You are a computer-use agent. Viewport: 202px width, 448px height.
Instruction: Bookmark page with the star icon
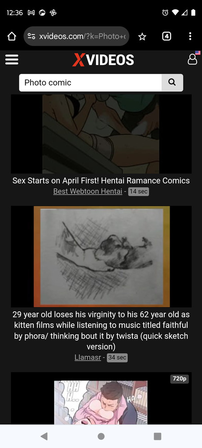[142, 36]
